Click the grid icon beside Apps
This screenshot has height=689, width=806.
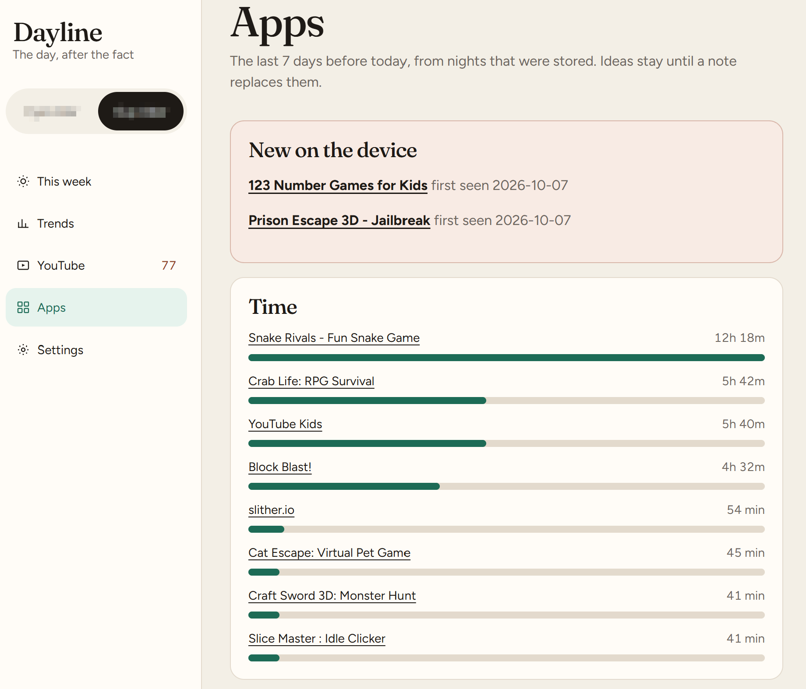23,307
